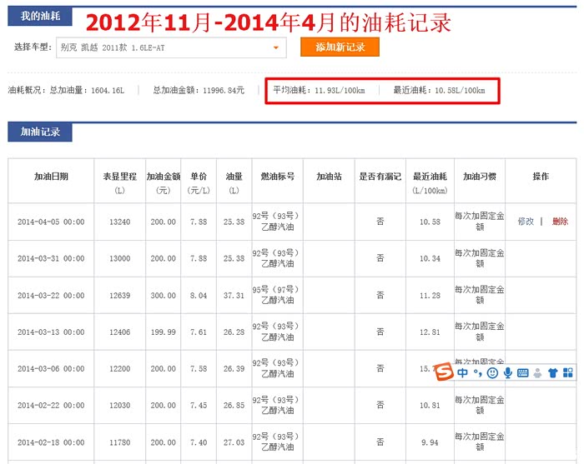Click amount 199.99 in 2014-03-13 row
This screenshot has width=584, height=464.
(164, 332)
